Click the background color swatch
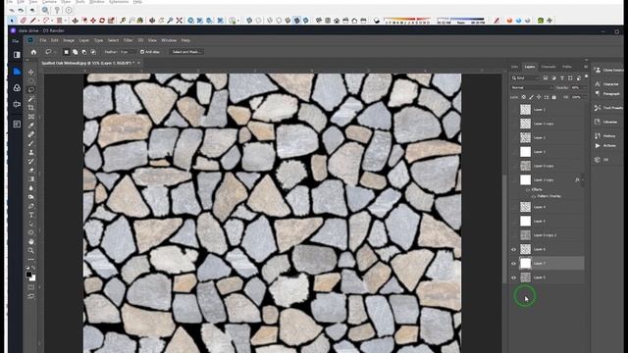628x353 pixels. pos(32,278)
